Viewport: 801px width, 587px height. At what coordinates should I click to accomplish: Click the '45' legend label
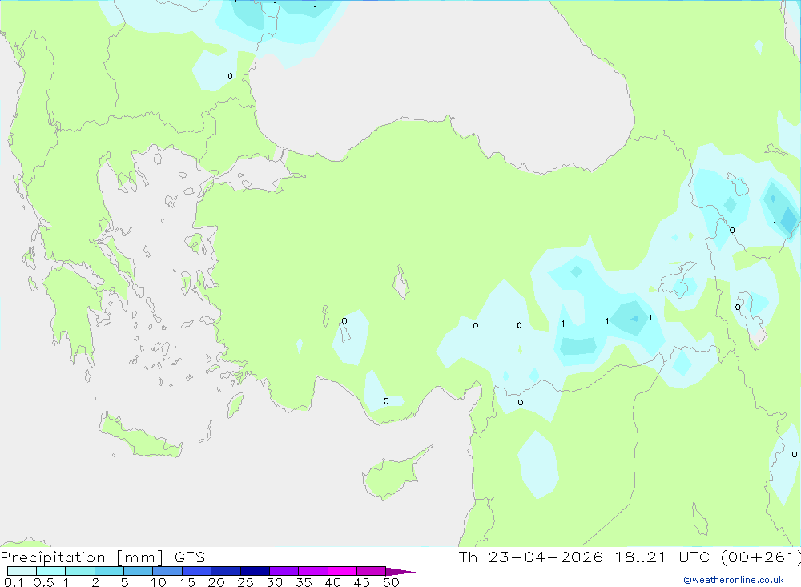point(362,582)
